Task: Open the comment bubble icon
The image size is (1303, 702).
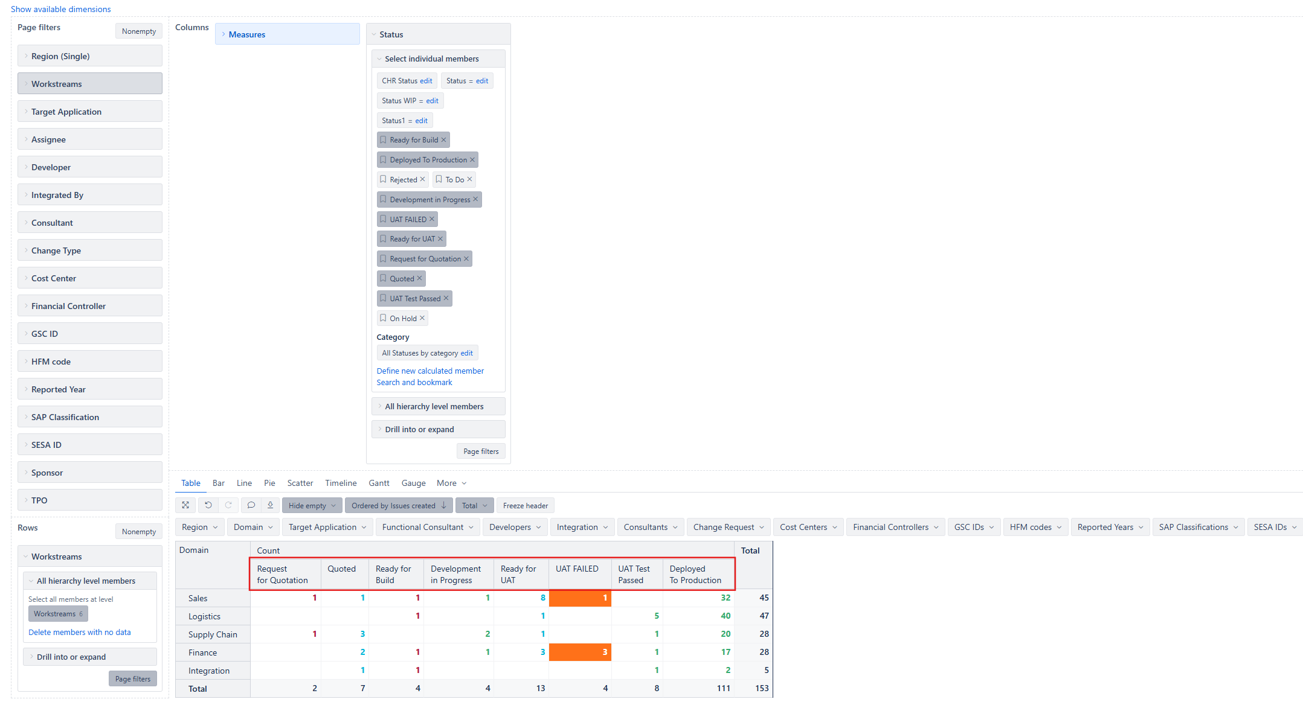Action: (251, 505)
